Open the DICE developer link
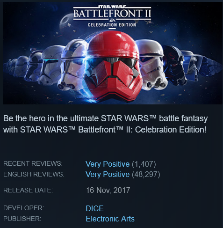 click(x=94, y=208)
